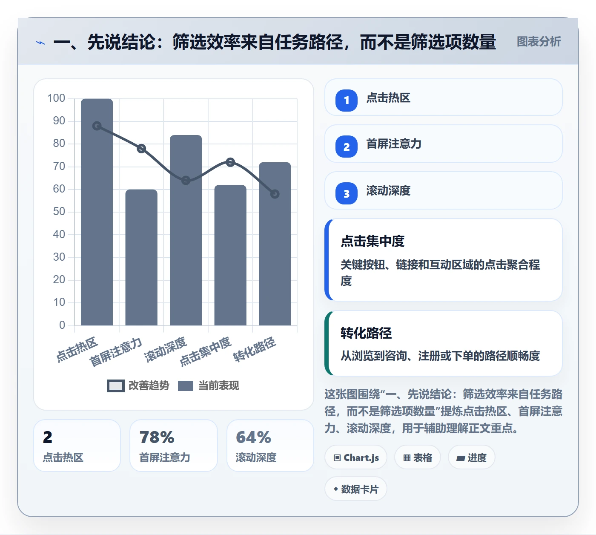Viewport: 596px width, 535px height.
Task: Click the 当前表现 legend label text
Action: click(219, 386)
